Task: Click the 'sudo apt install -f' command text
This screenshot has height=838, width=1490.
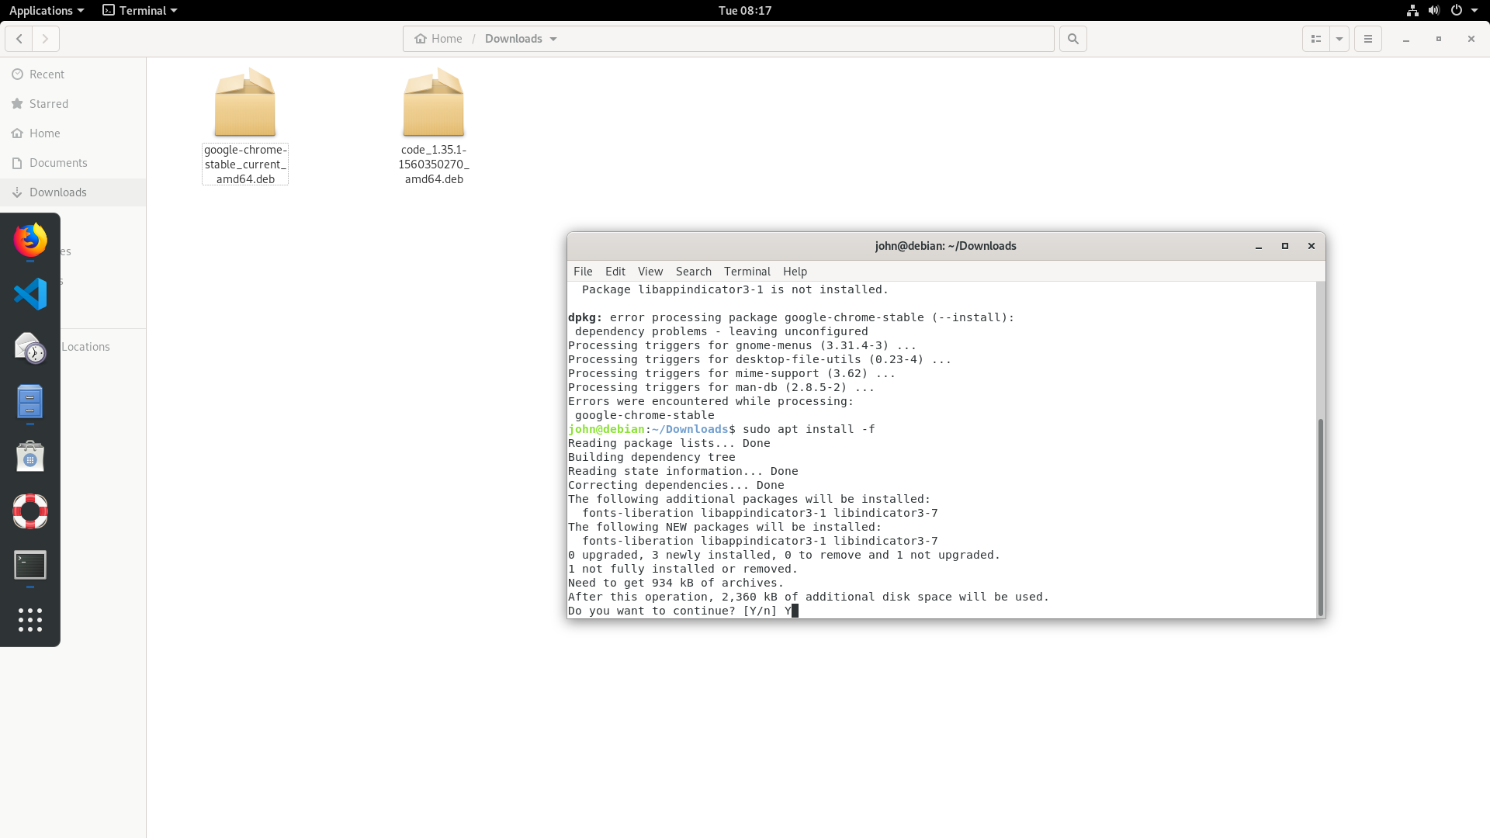Action: pos(809,429)
